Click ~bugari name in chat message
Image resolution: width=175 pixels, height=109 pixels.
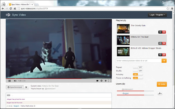point(16,106)
